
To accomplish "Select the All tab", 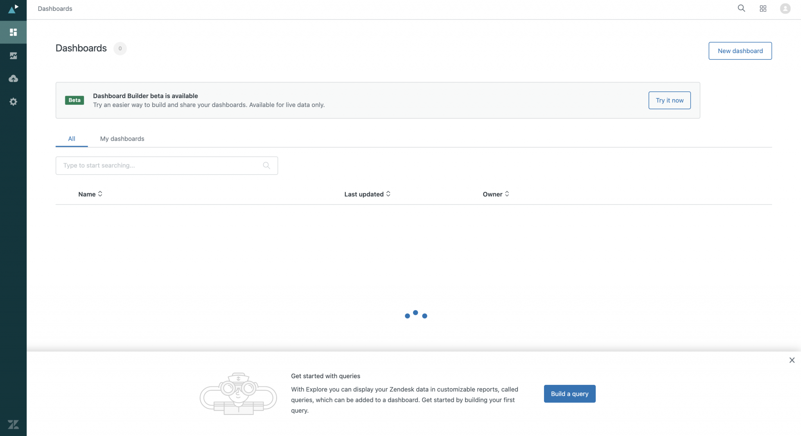I will 72,139.
